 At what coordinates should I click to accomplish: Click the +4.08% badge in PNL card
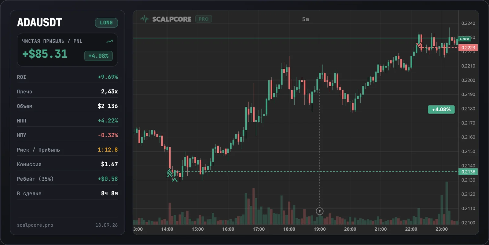98,56
